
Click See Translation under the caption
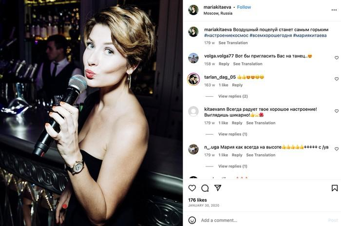(233, 43)
